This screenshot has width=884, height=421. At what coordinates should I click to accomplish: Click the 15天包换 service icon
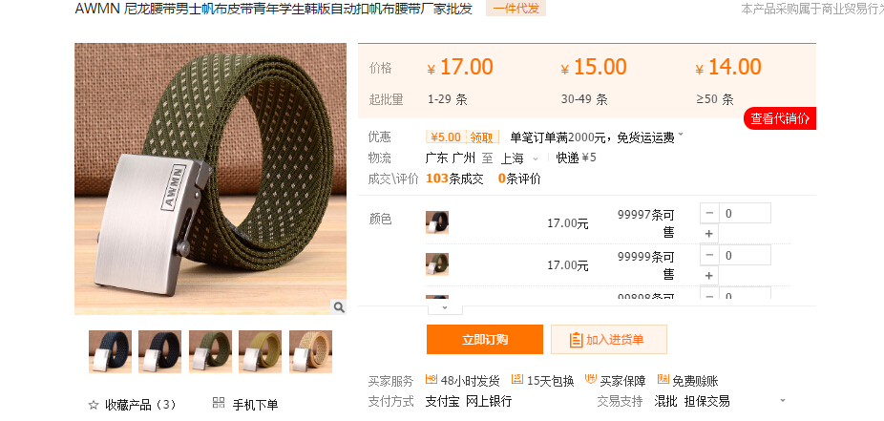click(517, 379)
